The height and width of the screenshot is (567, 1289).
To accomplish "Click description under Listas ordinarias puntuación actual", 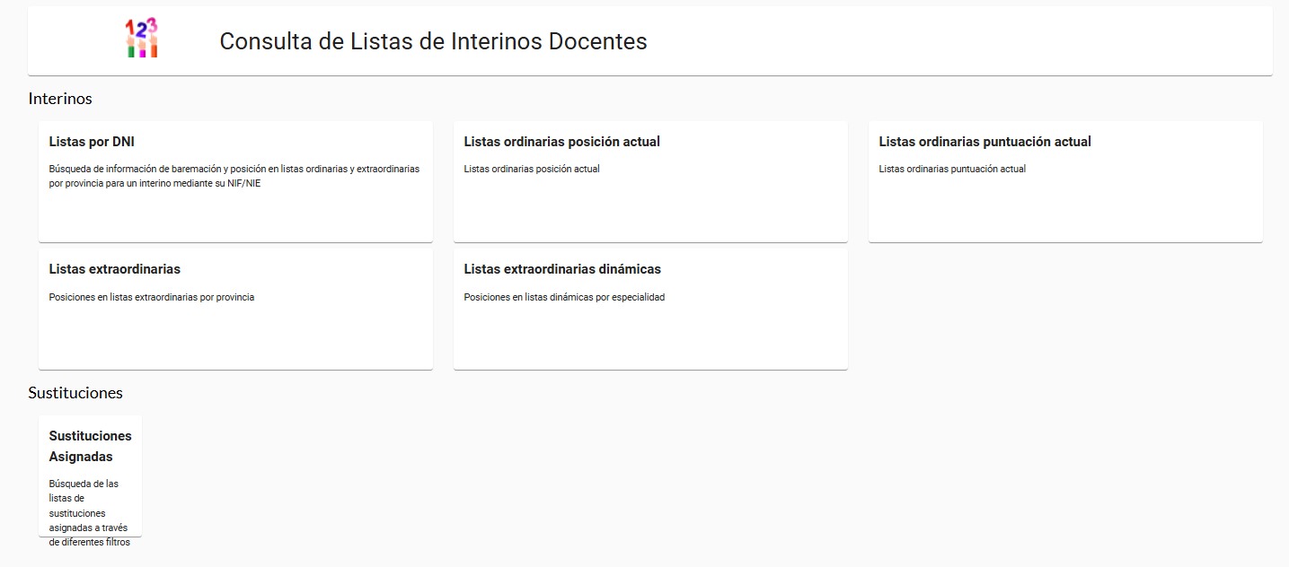I will pyautogui.click(x=951, y=169).
